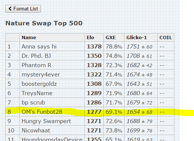This screenshot has height=141, width=194.
Task: Click Elo value 1322
Action: click(94, 75)
